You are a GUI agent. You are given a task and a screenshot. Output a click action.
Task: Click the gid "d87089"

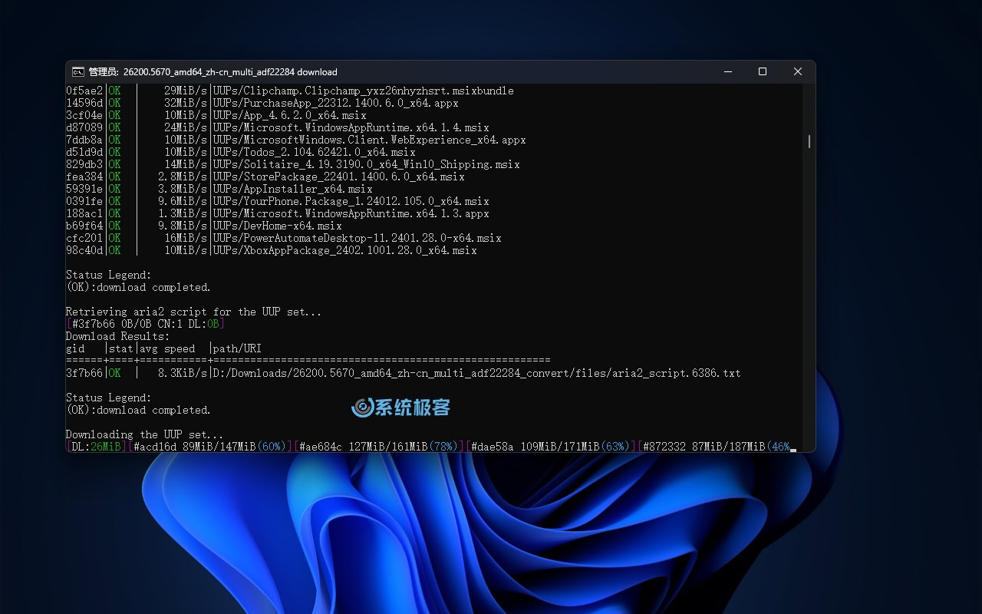click(84, 127)
